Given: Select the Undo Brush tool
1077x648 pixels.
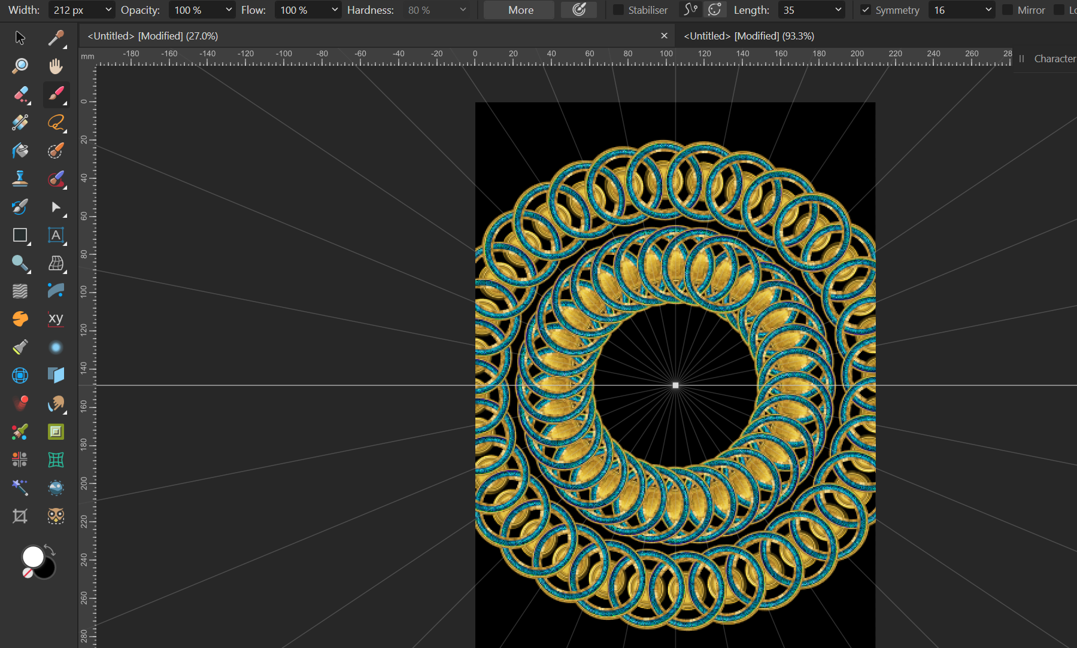Looking at the screenshot, I should coord(20,206).
